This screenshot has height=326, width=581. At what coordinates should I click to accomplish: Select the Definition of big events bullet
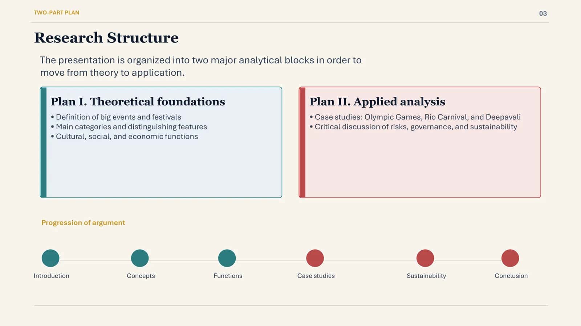point(116,117)
